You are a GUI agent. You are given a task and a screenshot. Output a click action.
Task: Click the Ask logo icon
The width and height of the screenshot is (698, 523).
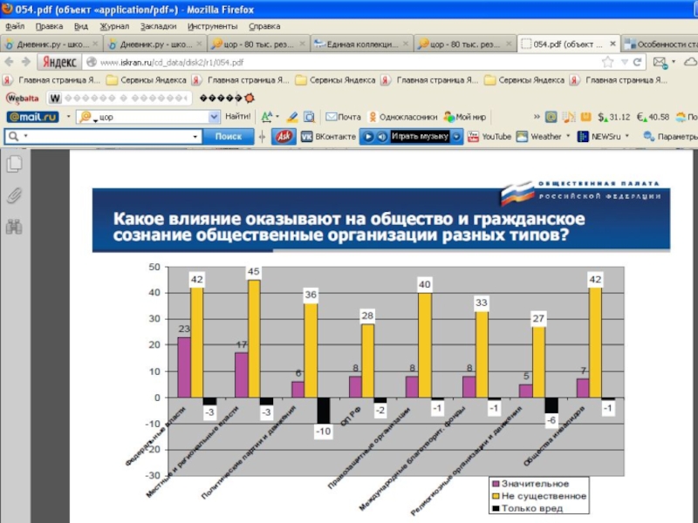(284, 137)
